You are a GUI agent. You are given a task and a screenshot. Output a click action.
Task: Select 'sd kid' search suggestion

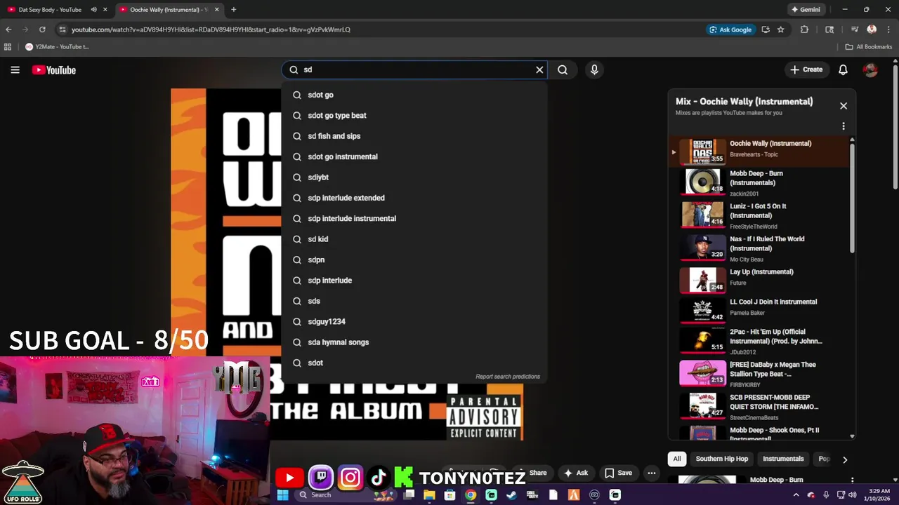click(414, 239)
